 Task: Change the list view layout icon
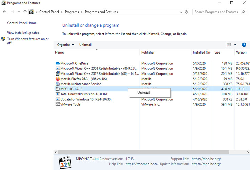[x=229, y=45]
